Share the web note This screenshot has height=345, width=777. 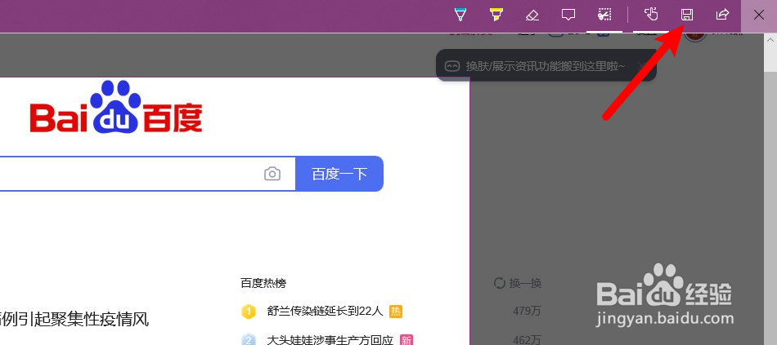(x=722, y=15)
